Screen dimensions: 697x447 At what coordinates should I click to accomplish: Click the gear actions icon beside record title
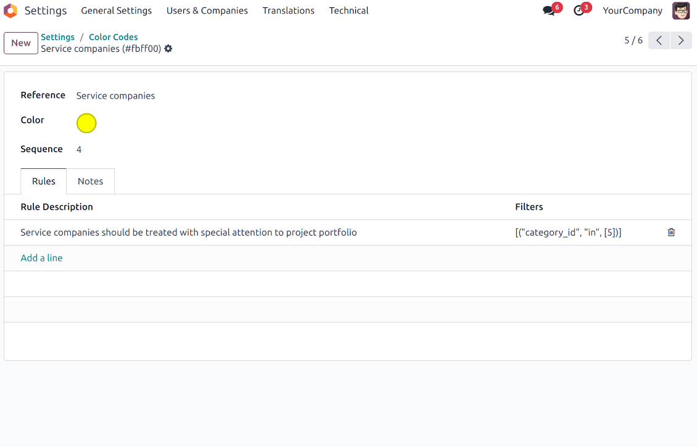[168, 49]
